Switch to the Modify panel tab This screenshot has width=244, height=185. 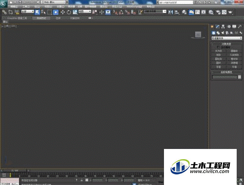pyautogui.click(x=218, y=26)
